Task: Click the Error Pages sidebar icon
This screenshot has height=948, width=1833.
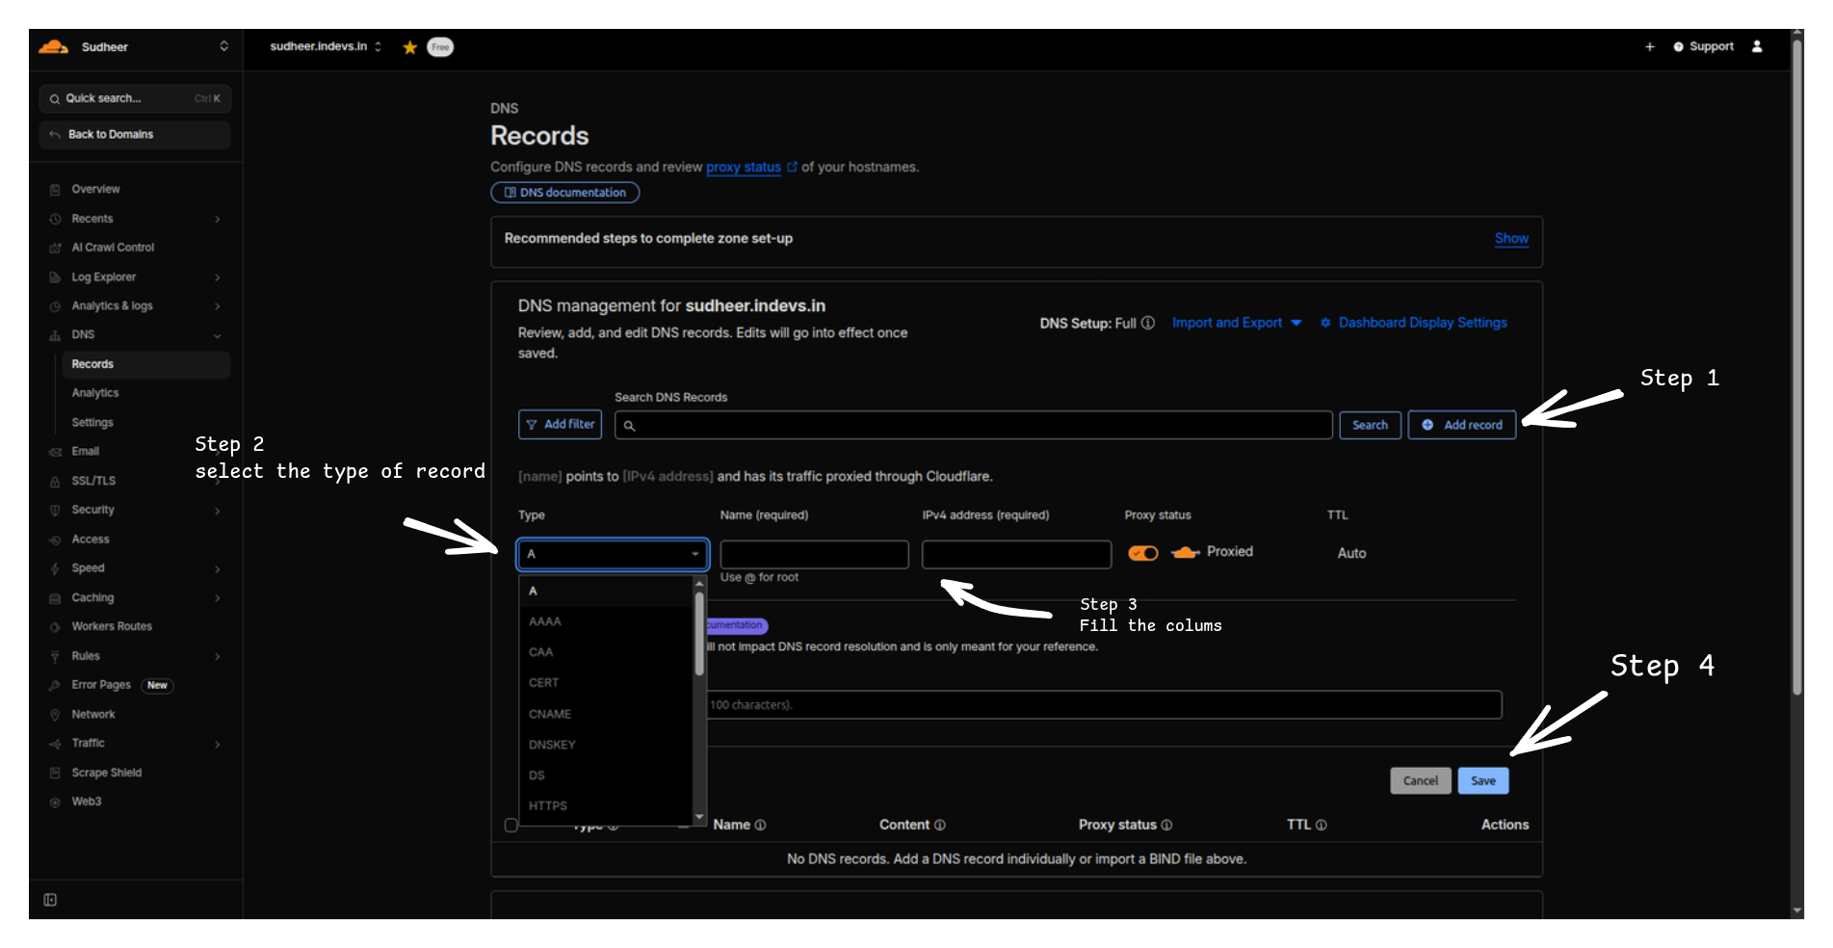Action: point(55,685)
